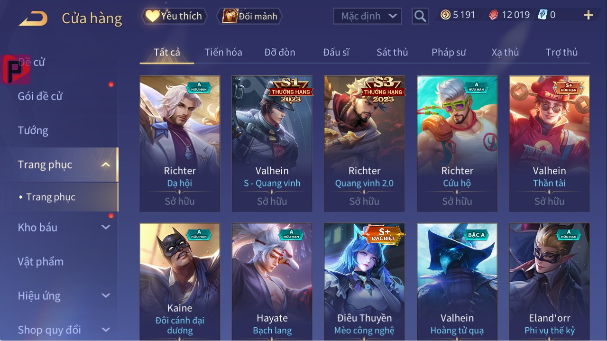Add currency with the plus icon

589,15
